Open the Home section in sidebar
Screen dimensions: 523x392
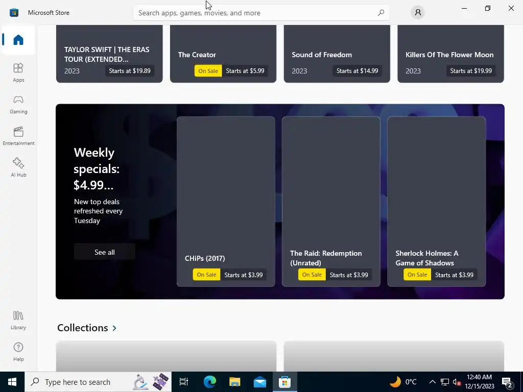point(18,40)
